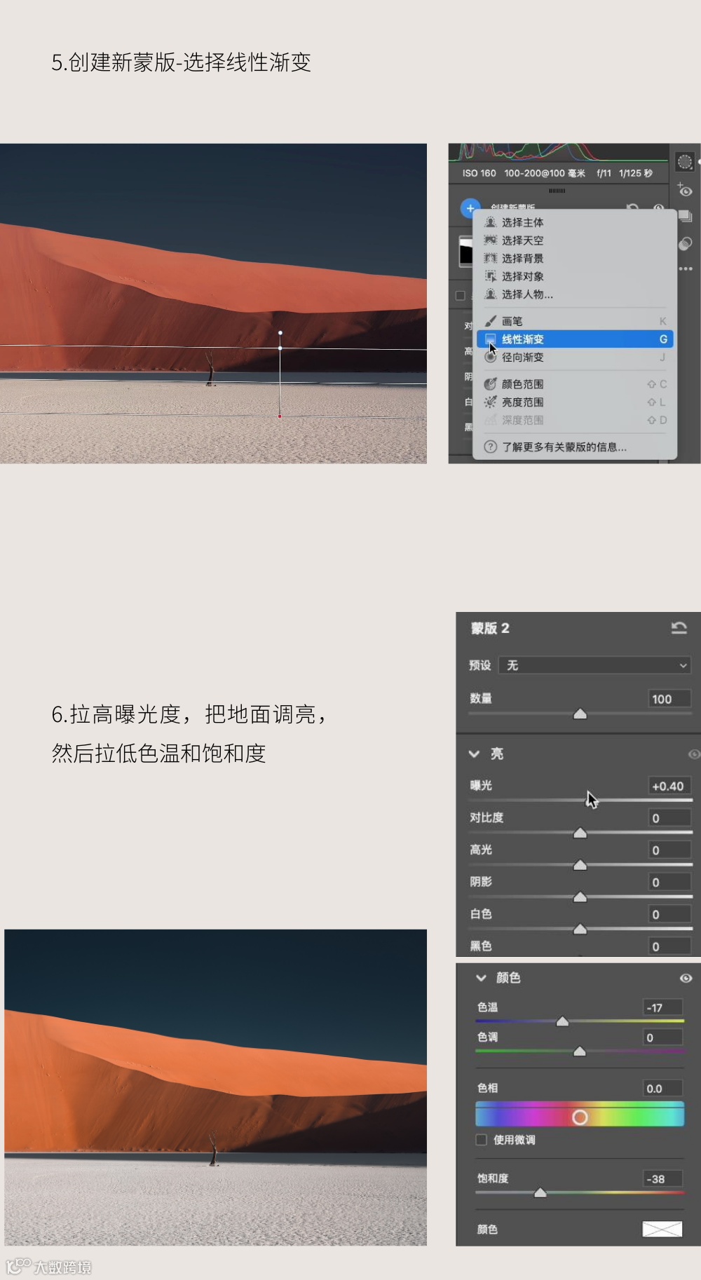
Task: Click the gradient's middle handle on photo
Action: (280, 348)
